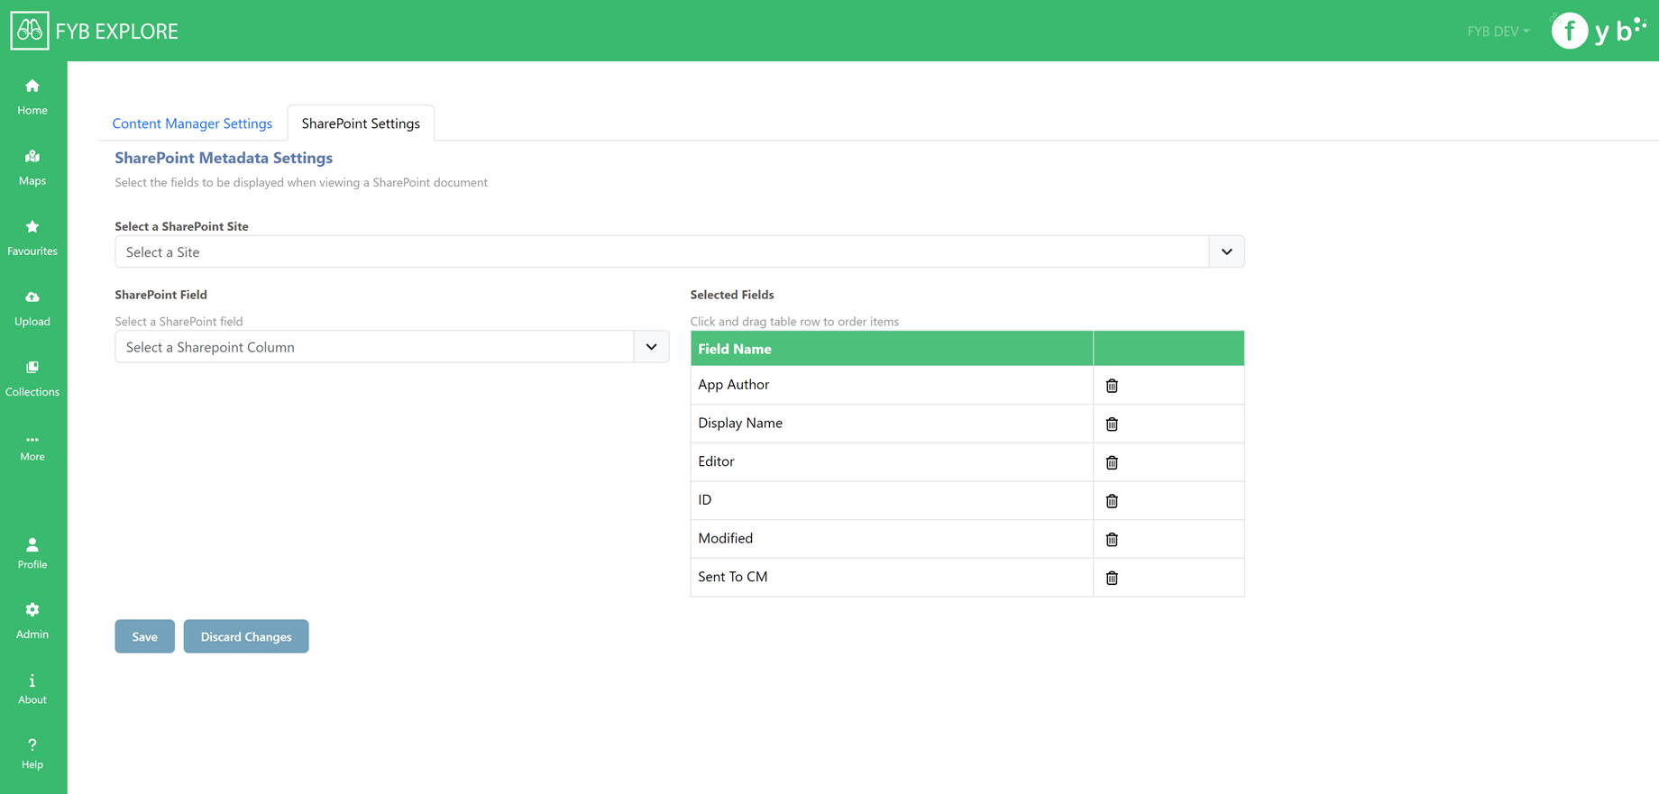Click the FYB EXPLORE title text

(x=117, y=32)
